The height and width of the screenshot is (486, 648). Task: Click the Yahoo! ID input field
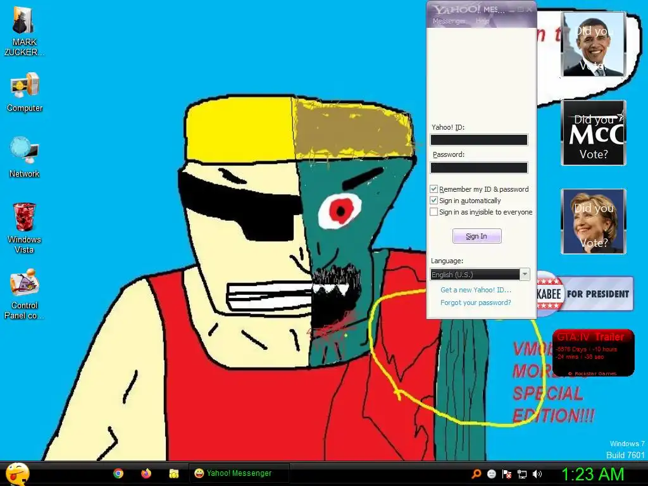(479, 140)
